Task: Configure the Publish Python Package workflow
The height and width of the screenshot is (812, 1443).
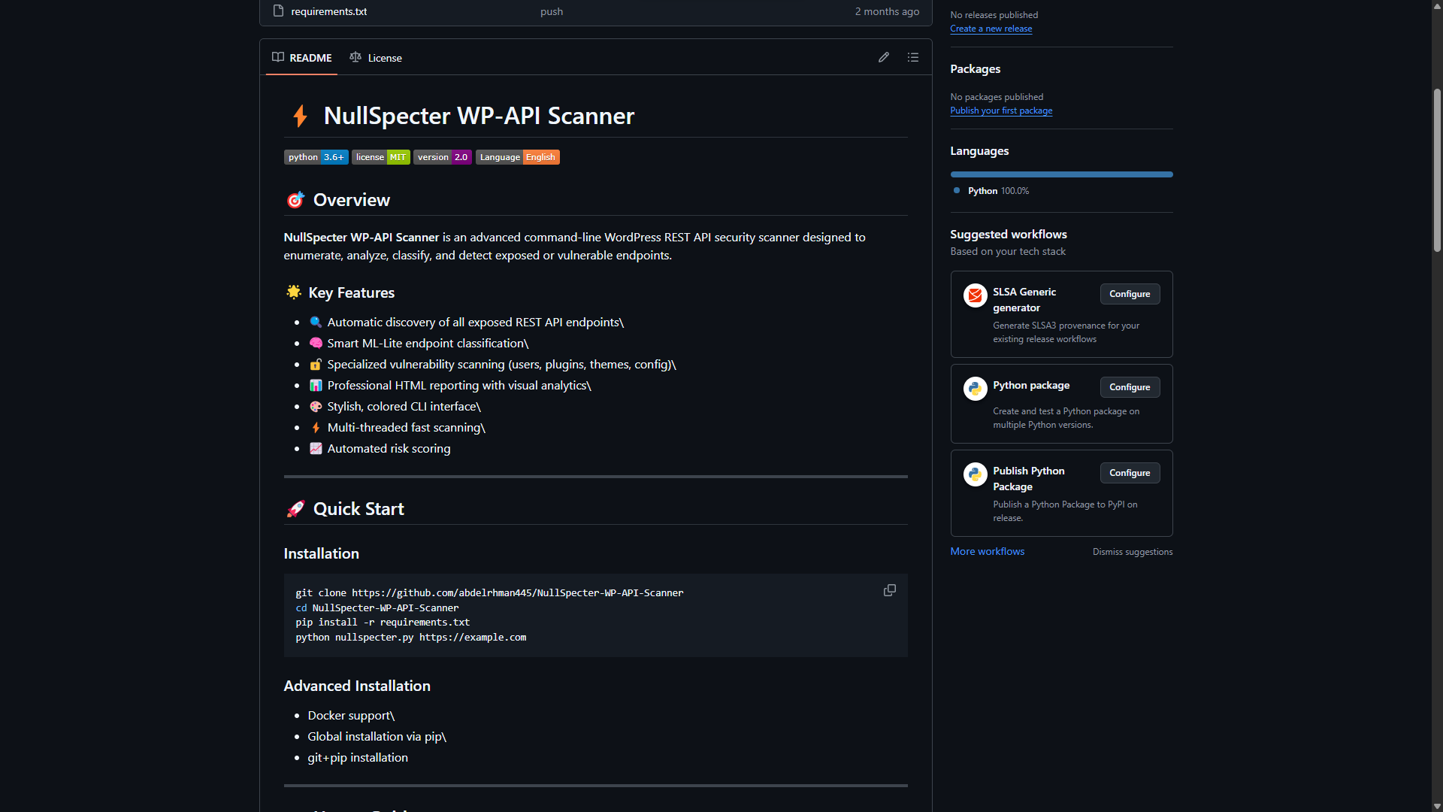Action: point(1129,473)
